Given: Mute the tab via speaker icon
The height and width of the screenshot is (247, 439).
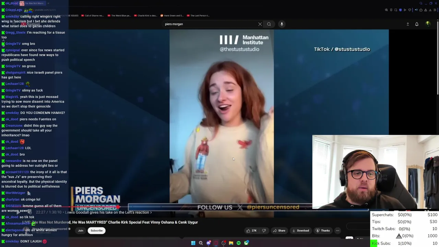Looking at the screenshot, I should coord(416,10).
